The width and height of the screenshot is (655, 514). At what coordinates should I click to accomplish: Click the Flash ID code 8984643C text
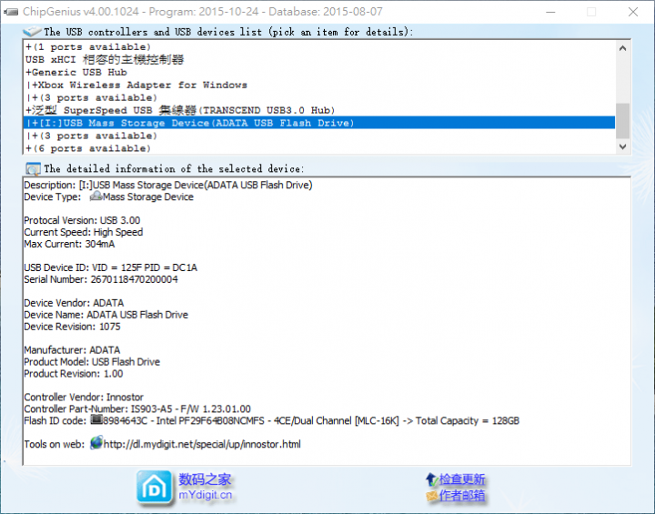[271, 420]
